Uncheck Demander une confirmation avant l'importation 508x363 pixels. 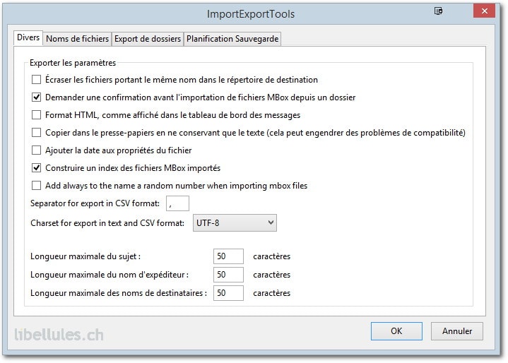(x=36, y=97)
